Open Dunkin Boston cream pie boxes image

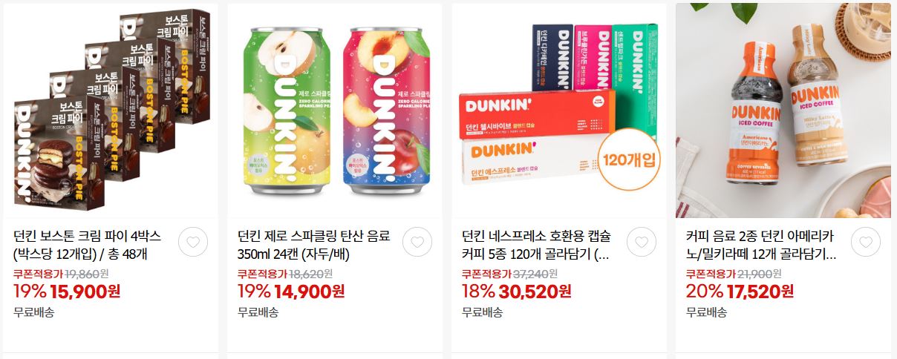tap(111, 111)
